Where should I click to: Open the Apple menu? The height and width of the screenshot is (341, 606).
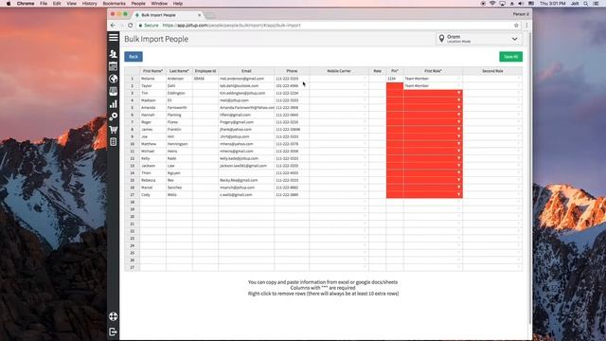pyautogui.click(x=9, y=4)
